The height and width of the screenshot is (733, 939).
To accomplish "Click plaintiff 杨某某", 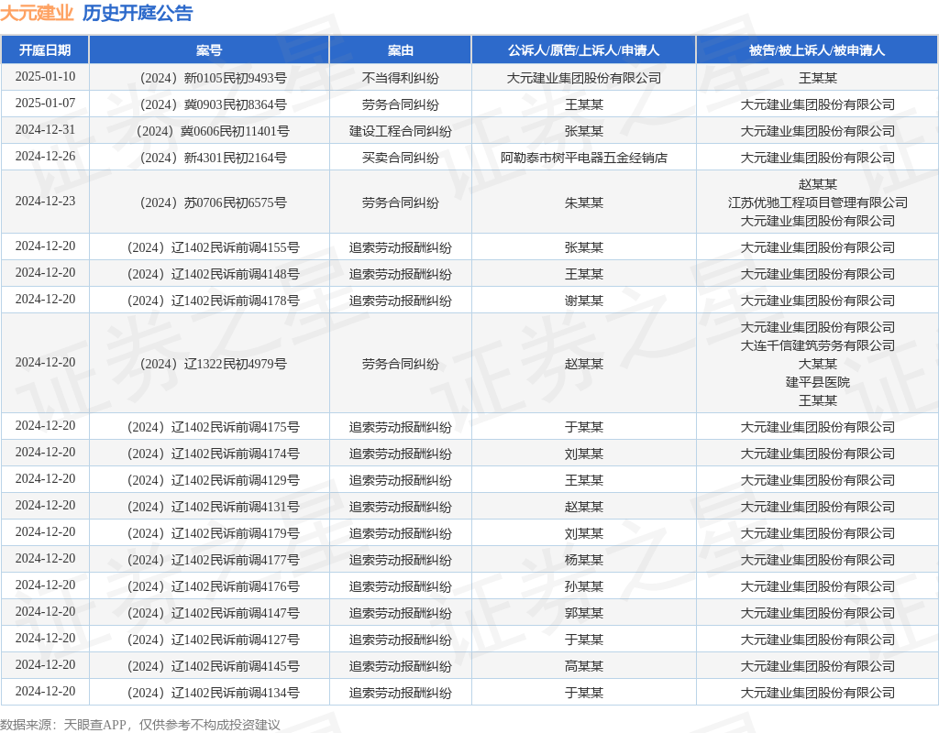I will click(x=584, y=560).
